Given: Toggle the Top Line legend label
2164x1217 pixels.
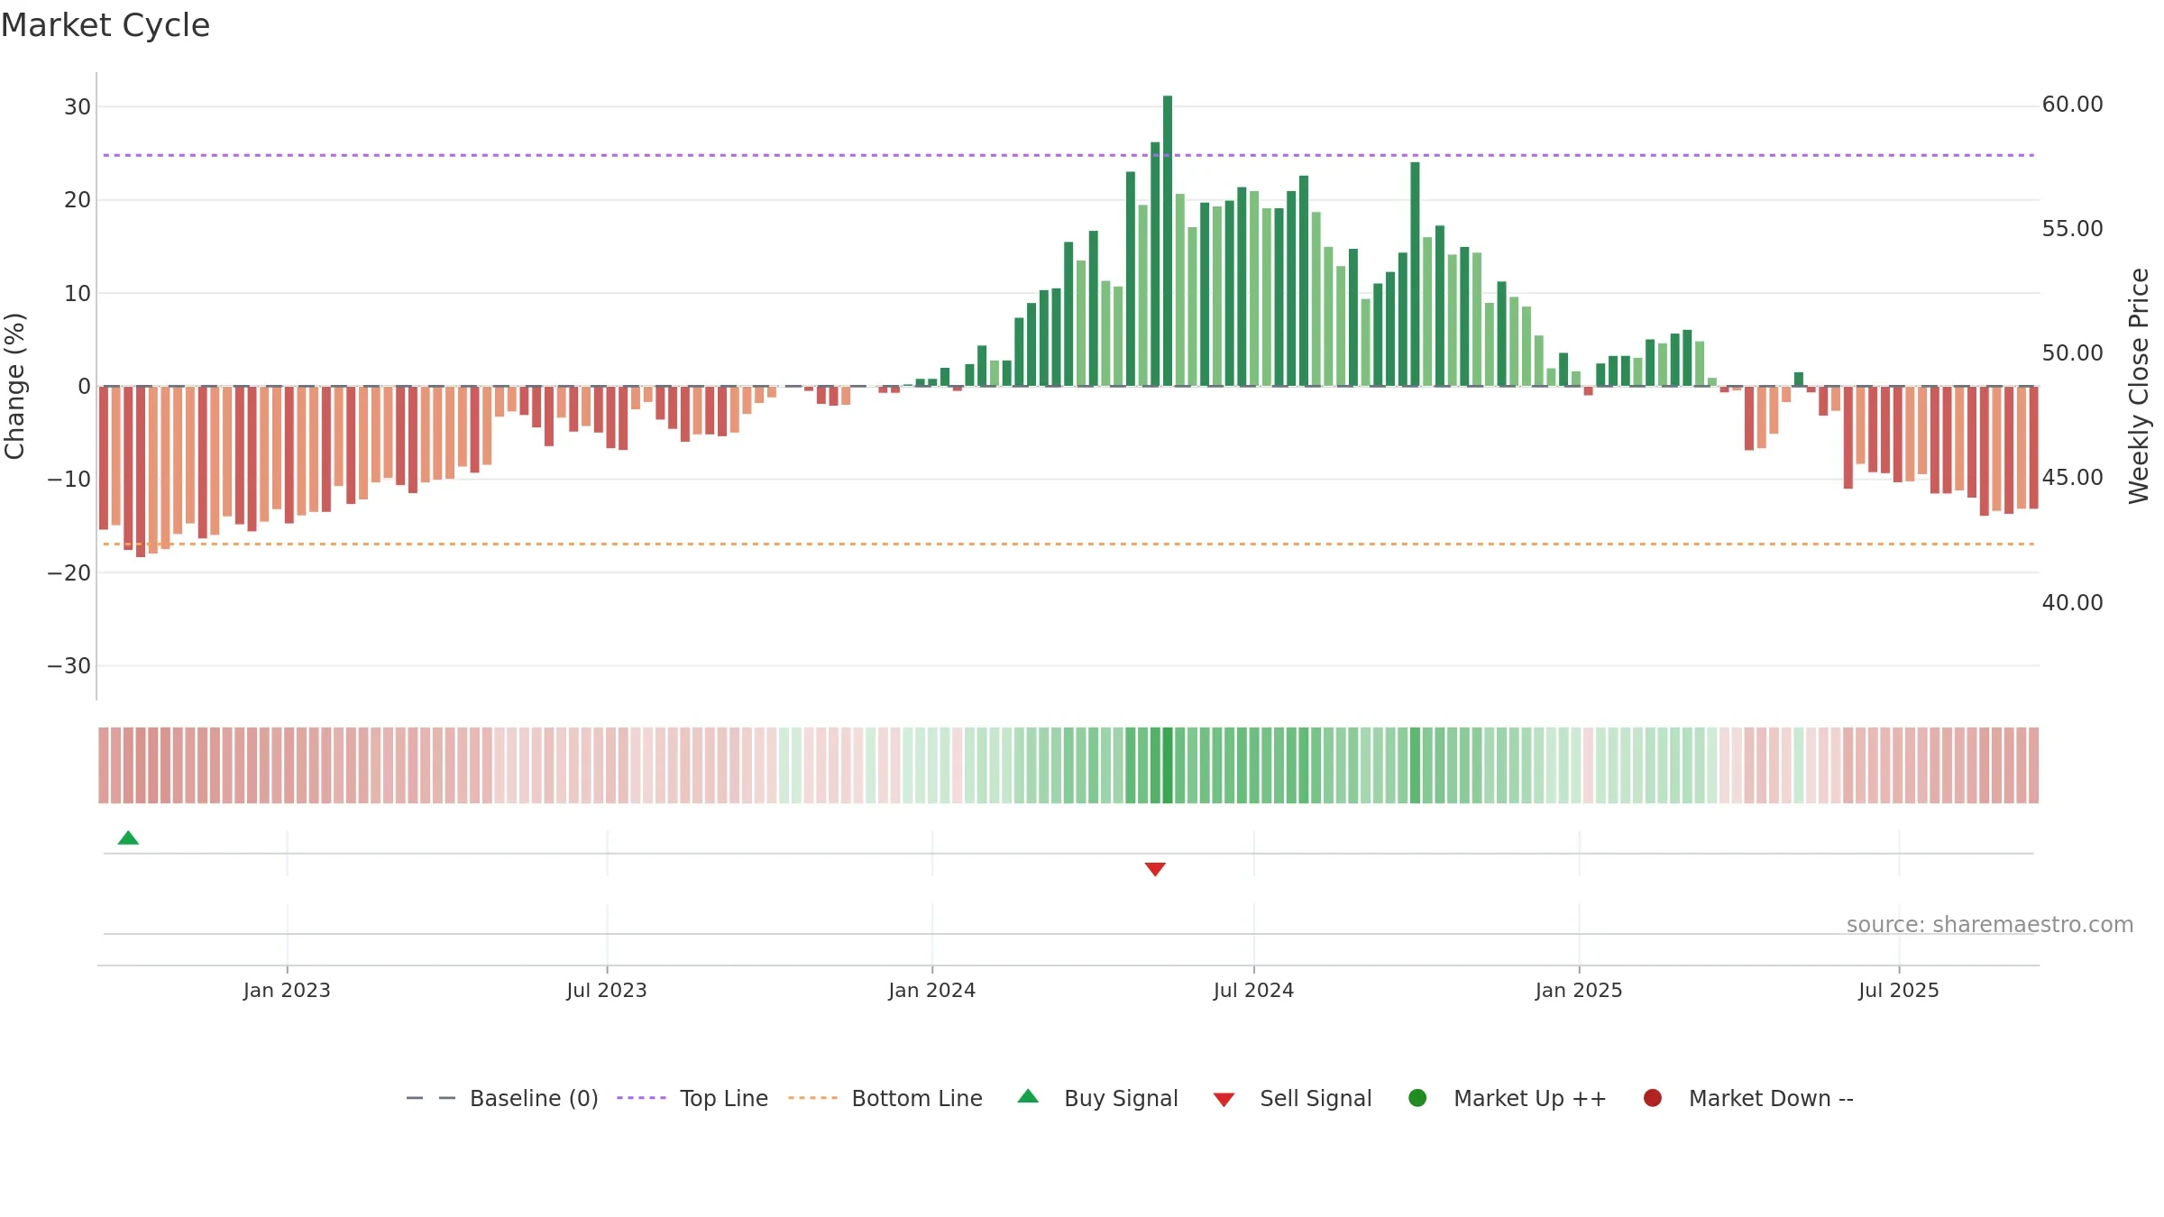Looking at the screenshot, I should click(724, 1099).
